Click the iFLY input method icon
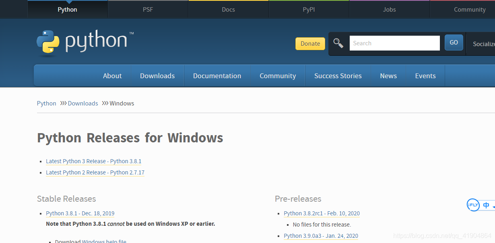The width and height of the screenshot is (495, 243). pyautogui.click(x=473, y=205)
